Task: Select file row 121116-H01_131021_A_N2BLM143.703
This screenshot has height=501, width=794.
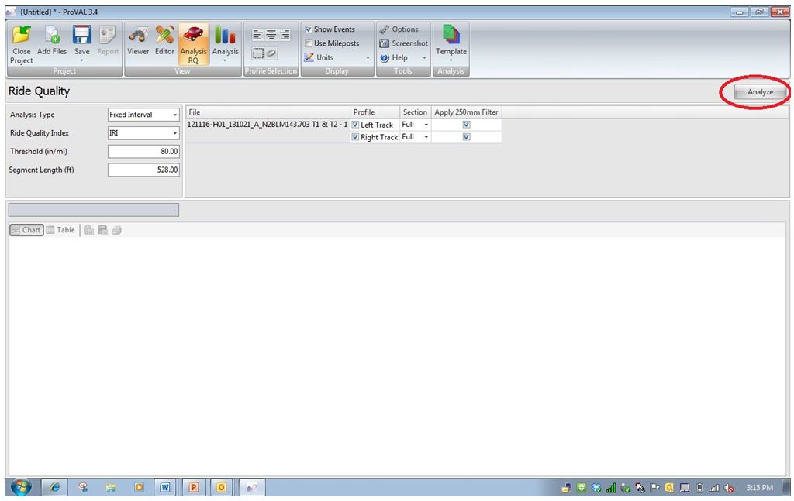Action: (x=268, y=125)
